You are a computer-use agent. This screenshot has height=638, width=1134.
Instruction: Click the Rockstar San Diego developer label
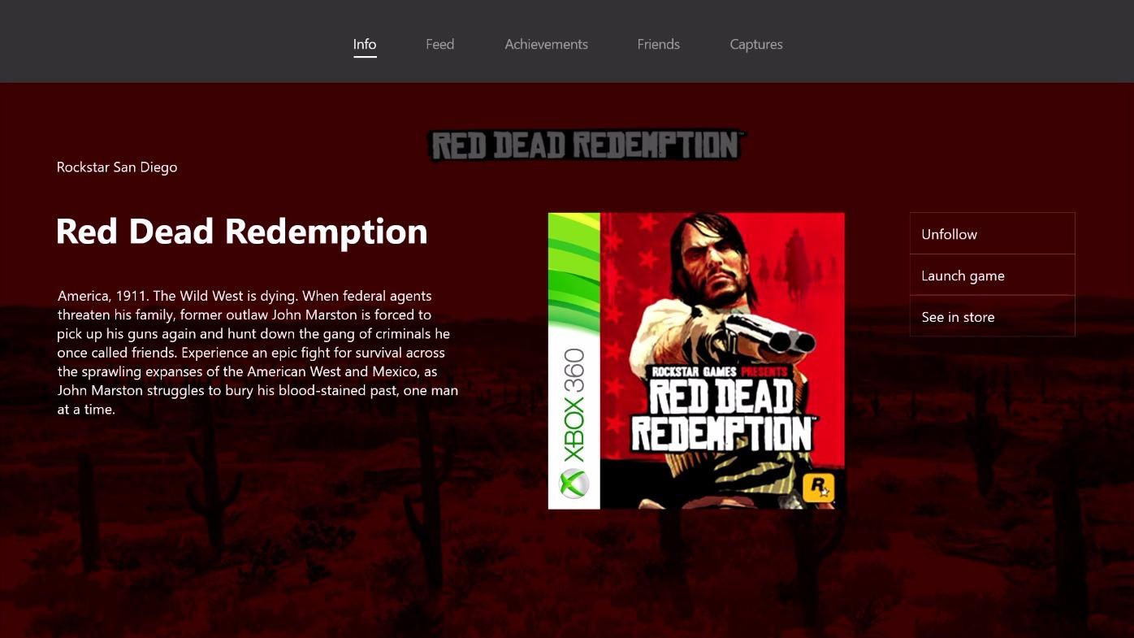pos(117,167)
